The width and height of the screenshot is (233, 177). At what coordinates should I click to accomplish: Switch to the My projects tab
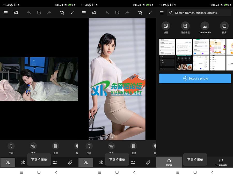[221, 162]
